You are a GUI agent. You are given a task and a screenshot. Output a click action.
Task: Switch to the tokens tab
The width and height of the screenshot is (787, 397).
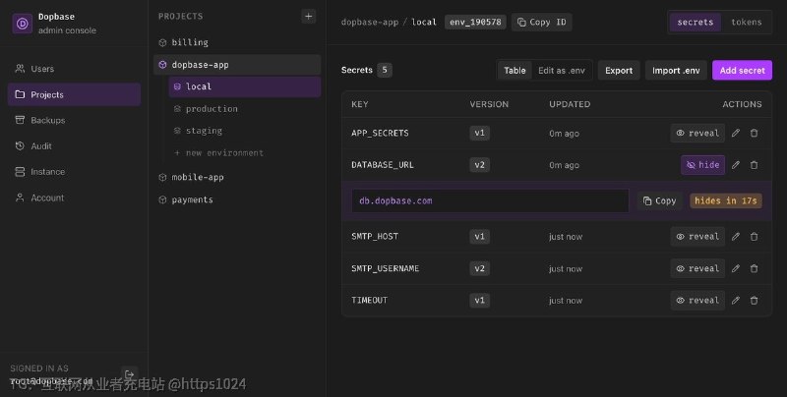747,22
